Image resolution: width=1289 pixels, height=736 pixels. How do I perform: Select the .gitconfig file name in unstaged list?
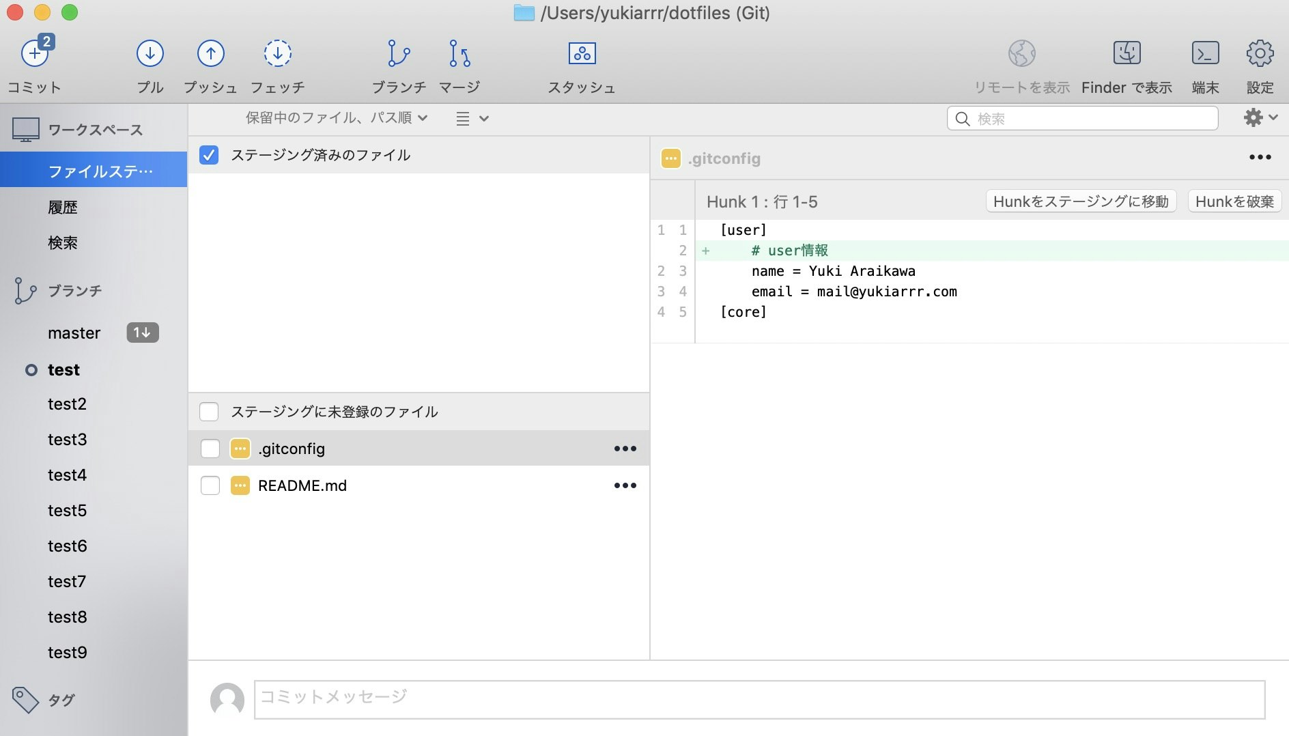coord(292,449)
